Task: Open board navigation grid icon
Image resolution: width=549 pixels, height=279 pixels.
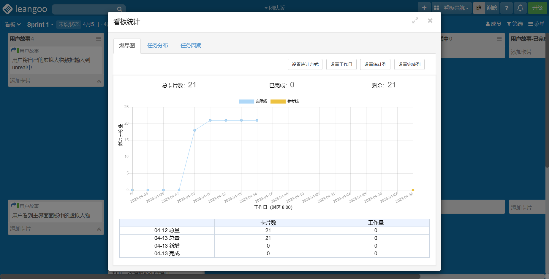Action: tap(436, 8)
